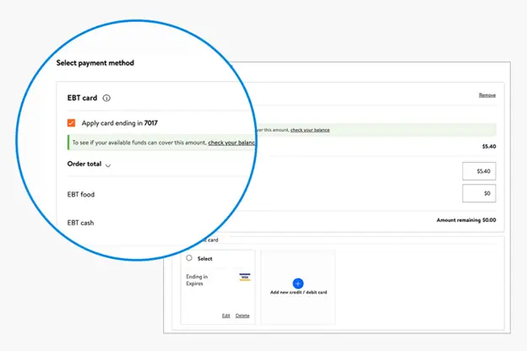
Task: Delete the saved Visa card
Action: point(242,316)
